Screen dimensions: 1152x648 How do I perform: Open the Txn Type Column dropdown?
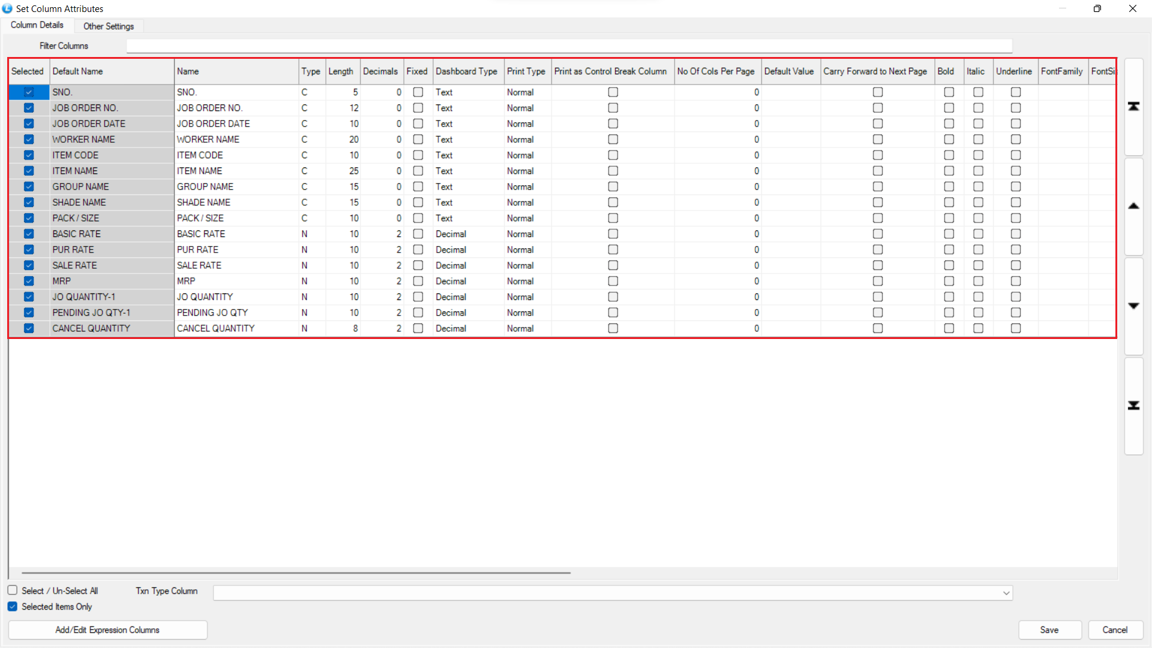(x=1006, y=593)
